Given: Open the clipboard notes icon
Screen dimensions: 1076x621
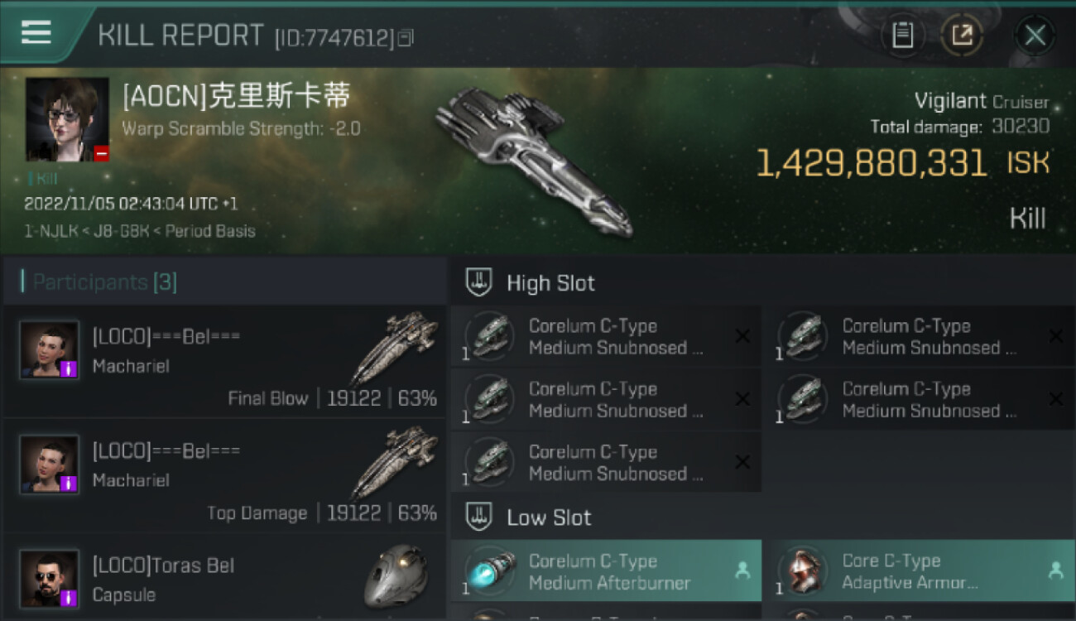Looking at the screenshot, I should 902,35.
